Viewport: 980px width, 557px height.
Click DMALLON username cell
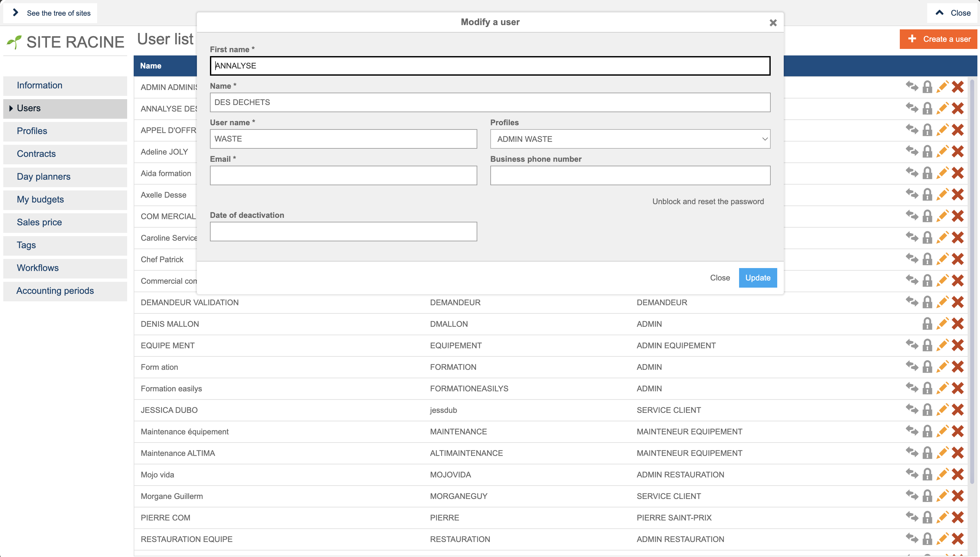pos(449,324)
